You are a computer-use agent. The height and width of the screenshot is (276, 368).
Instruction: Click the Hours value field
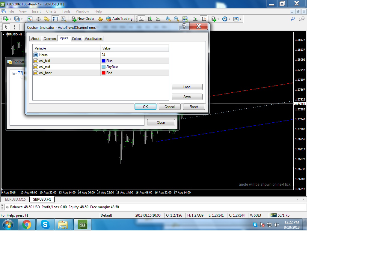pos(135,55)
